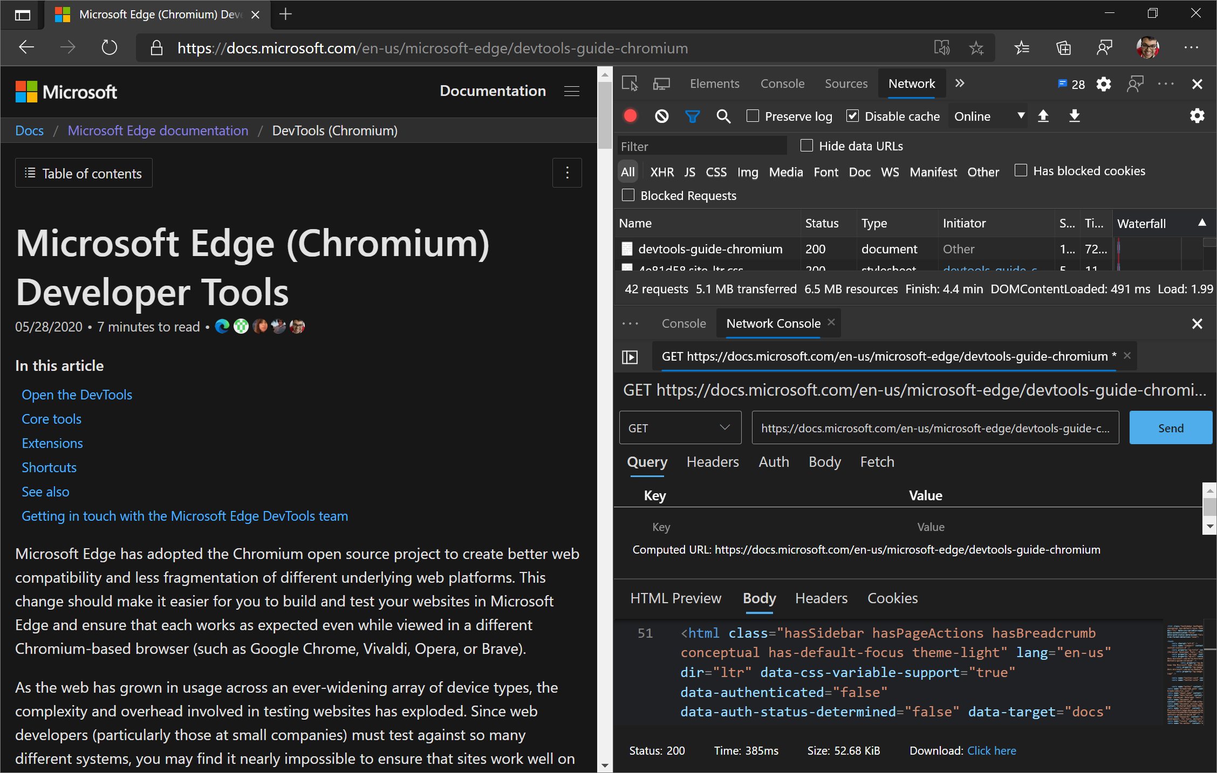Click the Send button to submit GET request

pos(1172,427)
